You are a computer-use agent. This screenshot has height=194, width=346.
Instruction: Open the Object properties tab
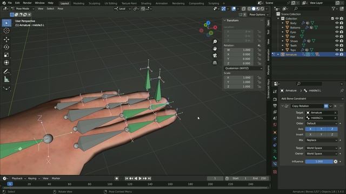pyautogui.click(x=275, y=133)
